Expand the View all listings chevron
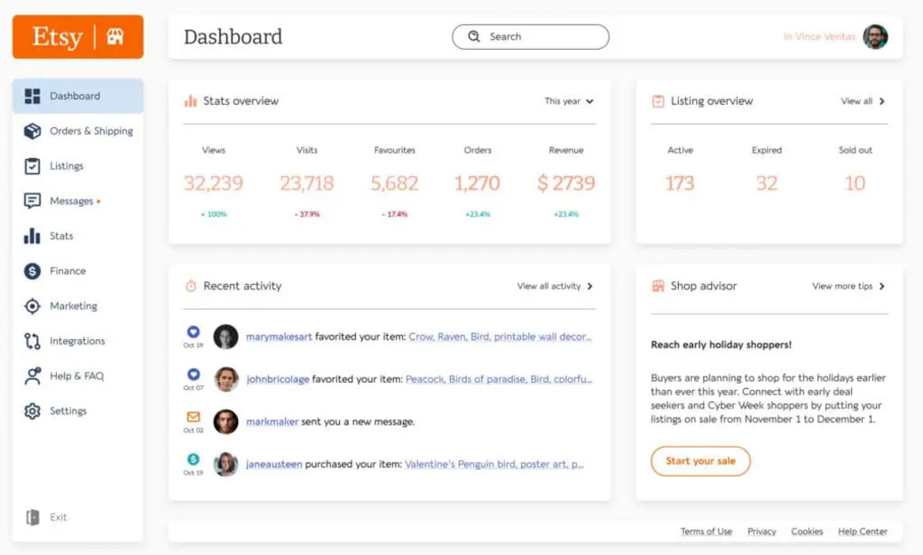The width and height of the screenshot is (923, 555). (882, 101)
